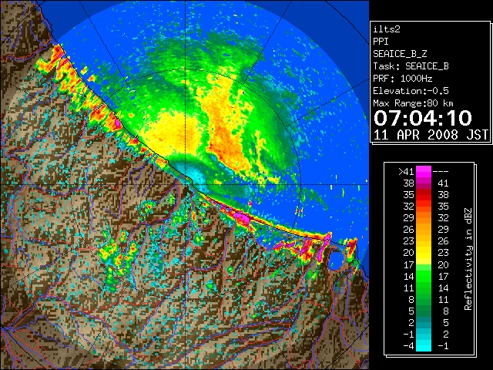Viewport: 493px width, 370px height.
Task: Click the '>41' legend value
Action: [406, 171]
